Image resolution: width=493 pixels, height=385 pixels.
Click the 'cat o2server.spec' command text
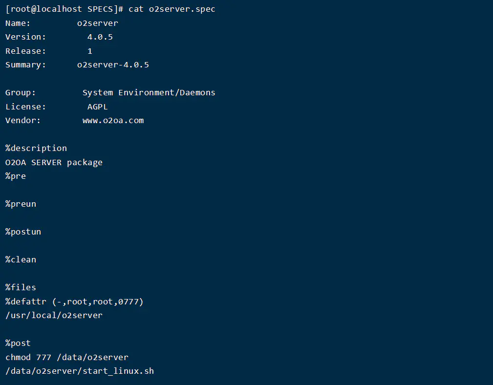[171, 9]
